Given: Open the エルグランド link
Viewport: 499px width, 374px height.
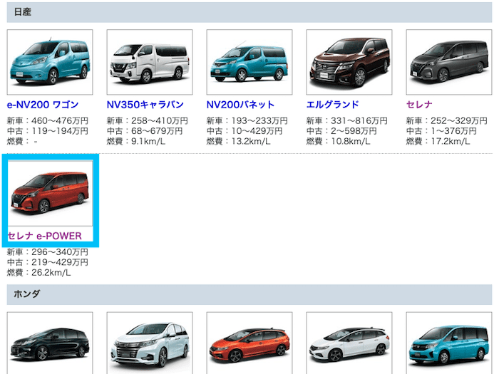Looking at the screenshot, I should [x=333, y=105].
